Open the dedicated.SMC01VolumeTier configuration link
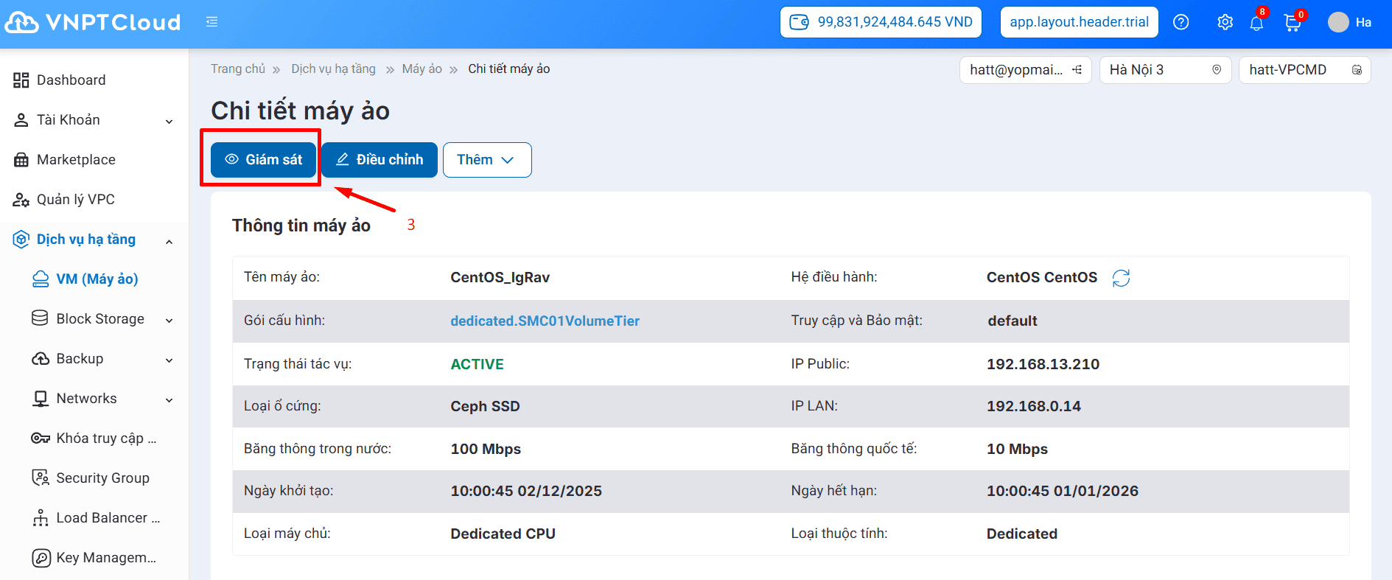This screenshot has width=1392, height=580. [545, 321]
